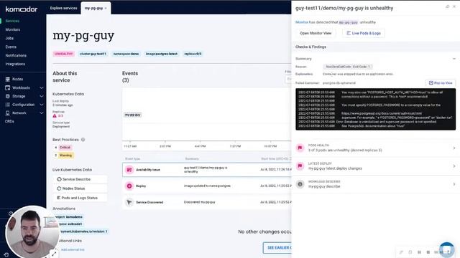Click the Storage sidebar icon

(x=8, y=96)
